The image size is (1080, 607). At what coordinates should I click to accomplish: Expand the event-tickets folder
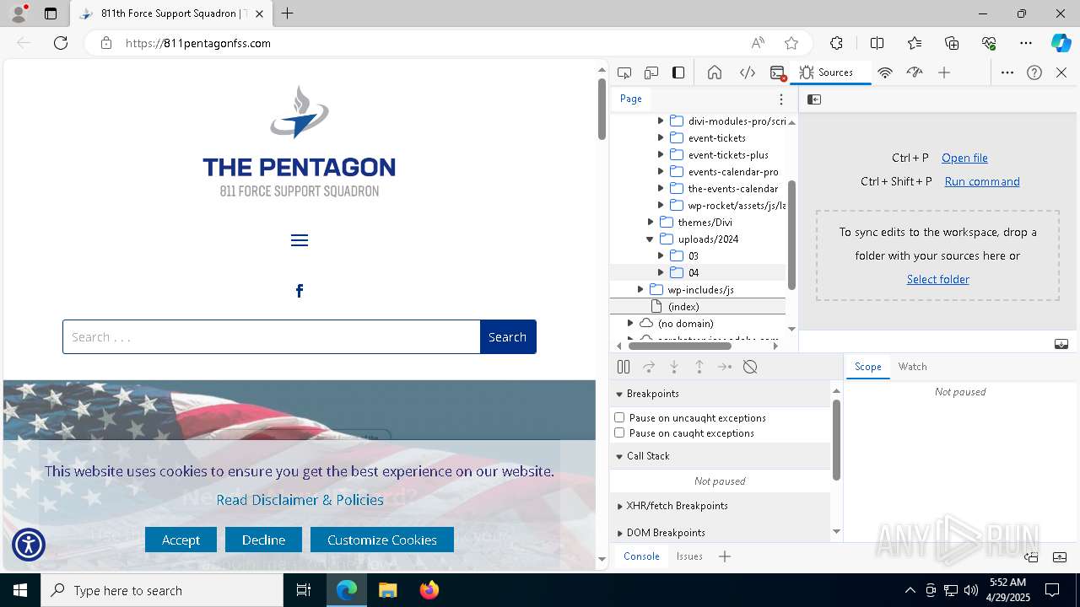661,137
